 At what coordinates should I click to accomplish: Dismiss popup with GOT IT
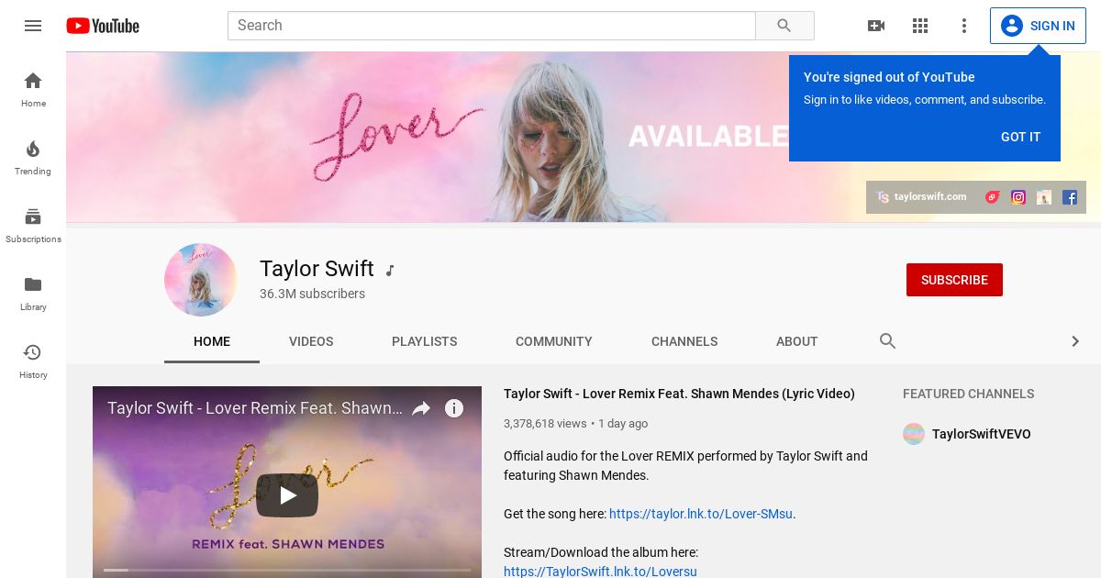1020,137
